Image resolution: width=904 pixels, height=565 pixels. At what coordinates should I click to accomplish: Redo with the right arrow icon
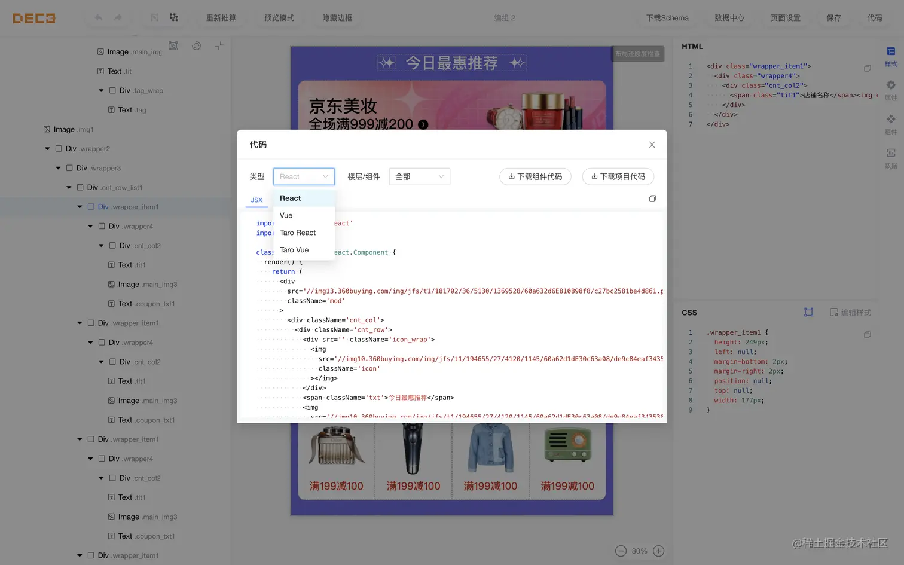point(118,18)
